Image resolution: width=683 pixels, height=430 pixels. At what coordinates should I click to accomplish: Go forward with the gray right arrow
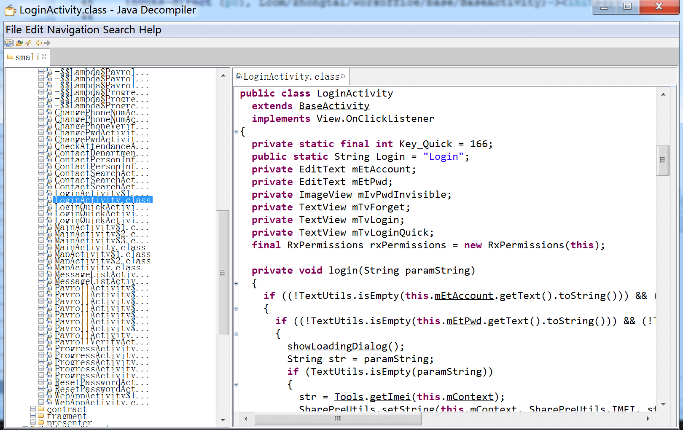click(x=47, y=43)
